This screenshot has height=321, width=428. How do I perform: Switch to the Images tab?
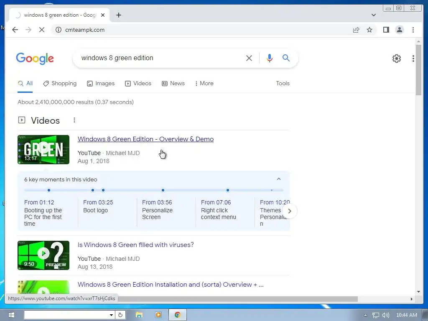(101, 83)
